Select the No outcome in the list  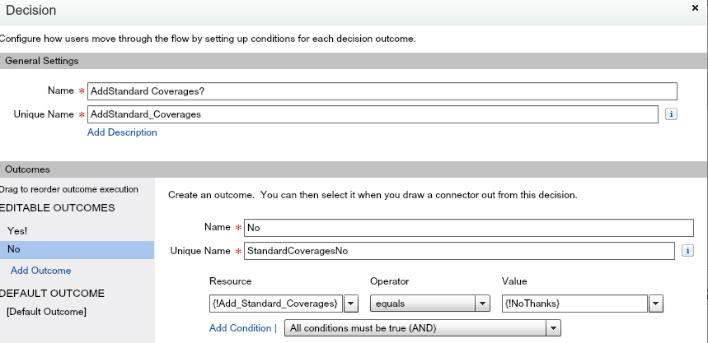point(14,249)
